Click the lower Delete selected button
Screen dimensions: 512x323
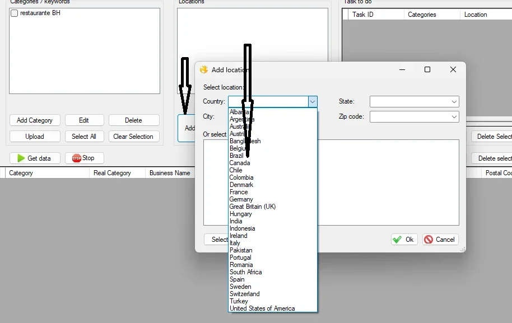click(x=492, y=158)
